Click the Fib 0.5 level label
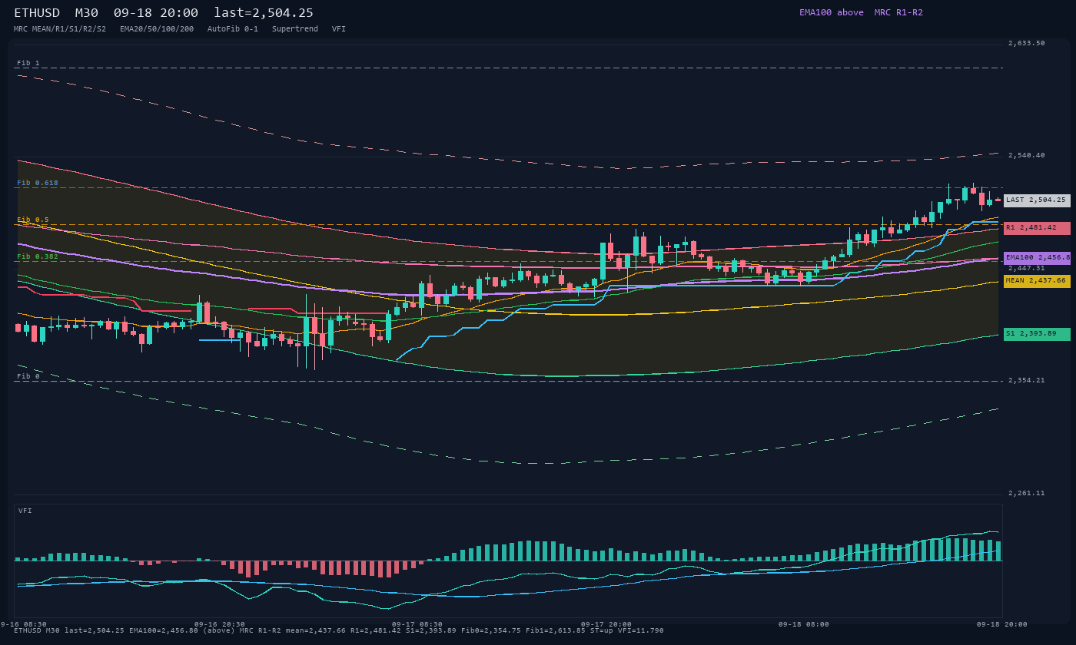This screenshot has height=645, width=1076. (x=33, y=220)
